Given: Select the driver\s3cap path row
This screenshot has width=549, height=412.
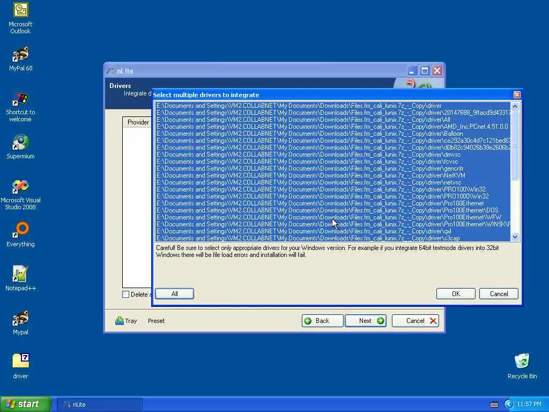Looking at the screenshot, I should [333, 238].
